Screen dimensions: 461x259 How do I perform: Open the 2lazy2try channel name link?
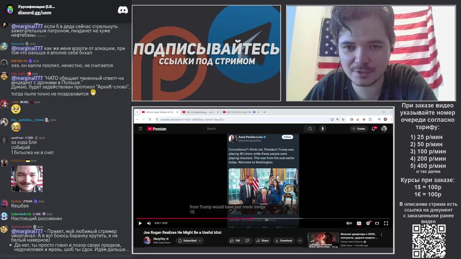[160, 238]
